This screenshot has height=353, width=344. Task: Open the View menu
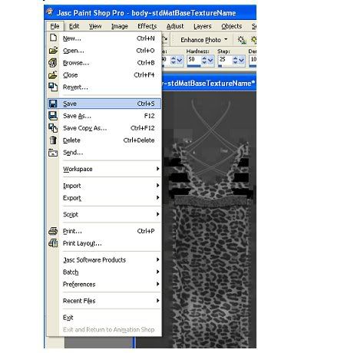(x=95, y=26)
